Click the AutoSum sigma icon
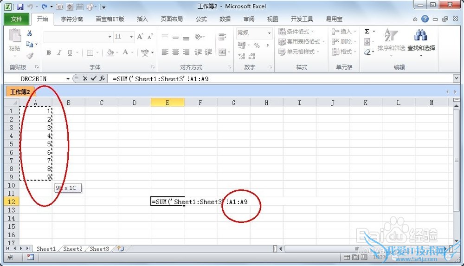Viewport: 464px width, 266px height. pos(367,32)
